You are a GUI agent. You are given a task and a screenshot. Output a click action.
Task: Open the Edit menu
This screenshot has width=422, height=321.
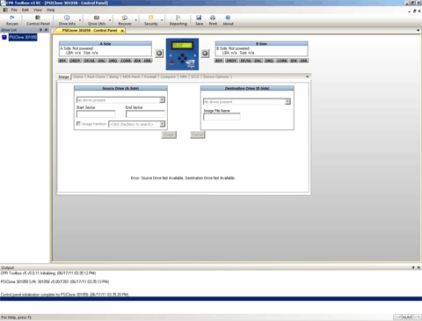(x=25, y=10)
